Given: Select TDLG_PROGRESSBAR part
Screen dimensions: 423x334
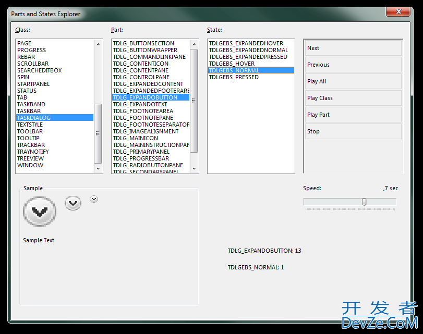Looking at the screenshot, I should click(x=151, y=158).
